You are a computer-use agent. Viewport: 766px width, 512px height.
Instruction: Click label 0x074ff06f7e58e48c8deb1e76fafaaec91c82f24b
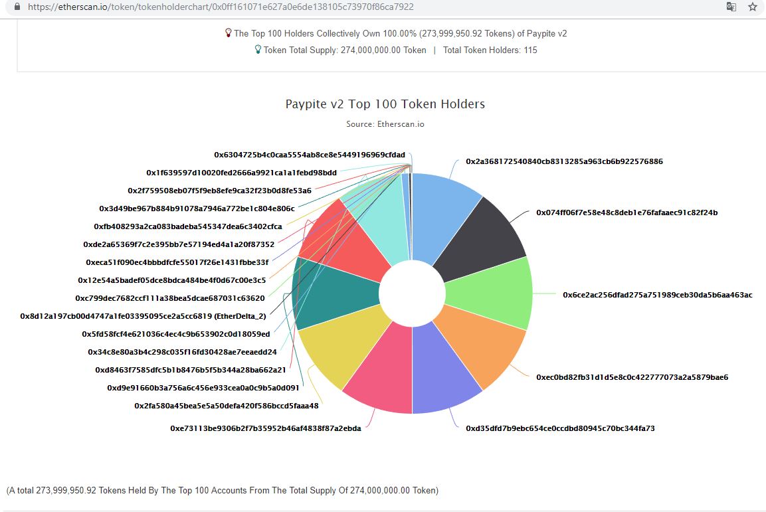[x=626, y=213]
